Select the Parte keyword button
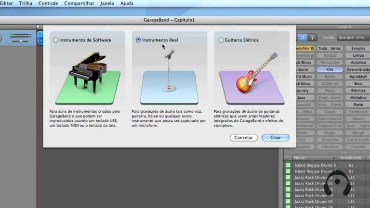370x208 pixels. 358,104
